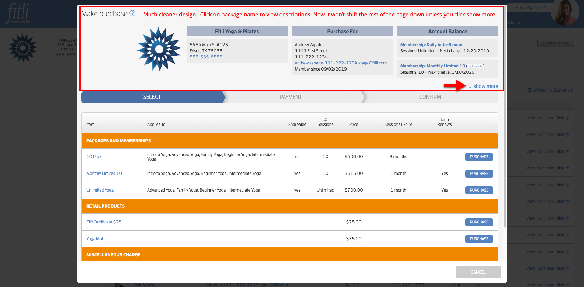
Task: Cancel the purchase dialog
Action: (x=478, y=272)
